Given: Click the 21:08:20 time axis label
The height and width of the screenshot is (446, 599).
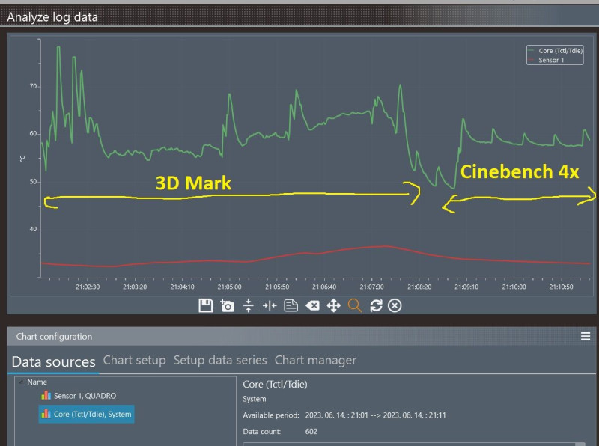Looking at the screenshot, I should 419,287.
